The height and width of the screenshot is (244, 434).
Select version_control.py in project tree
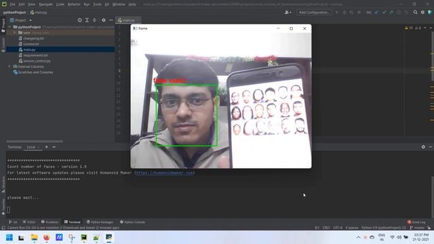tap(37, 61)
